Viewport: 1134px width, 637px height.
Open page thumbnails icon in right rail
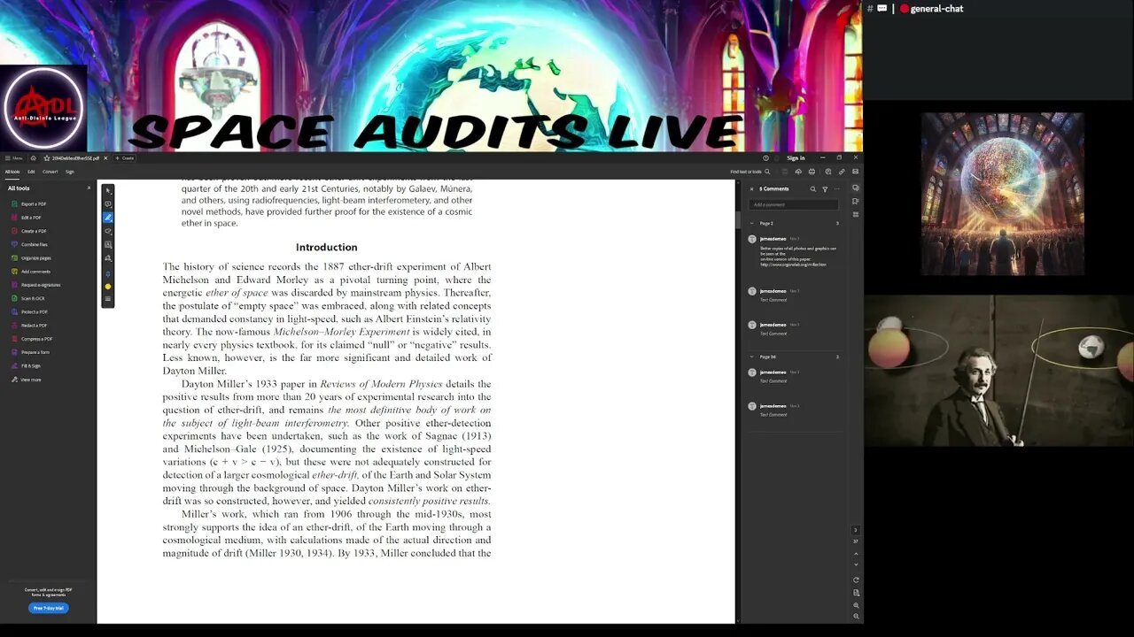[x=856, y=215]
